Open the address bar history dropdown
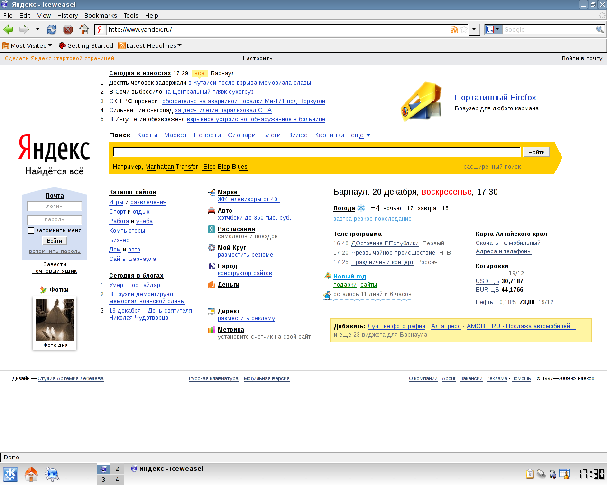607x485 pixels. coord(474,29)
